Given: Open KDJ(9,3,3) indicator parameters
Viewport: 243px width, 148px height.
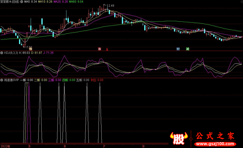Looking at the screenshot, I should click(11, 53).
